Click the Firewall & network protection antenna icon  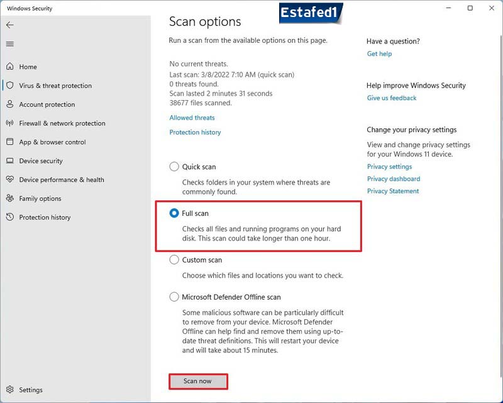click(x=10, y=123)
